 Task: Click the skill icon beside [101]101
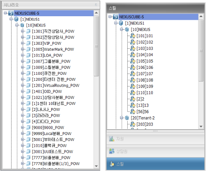pos(132,36)
